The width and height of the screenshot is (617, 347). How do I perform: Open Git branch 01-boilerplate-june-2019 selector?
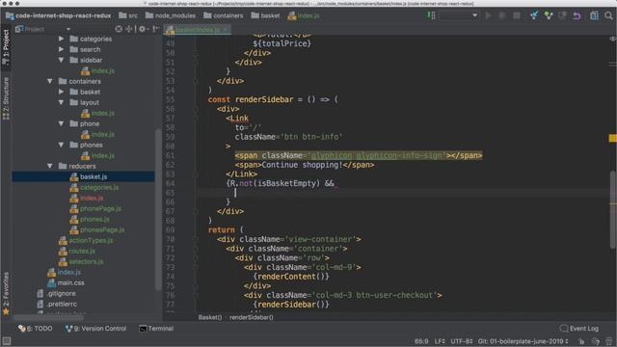pos(523,341)
